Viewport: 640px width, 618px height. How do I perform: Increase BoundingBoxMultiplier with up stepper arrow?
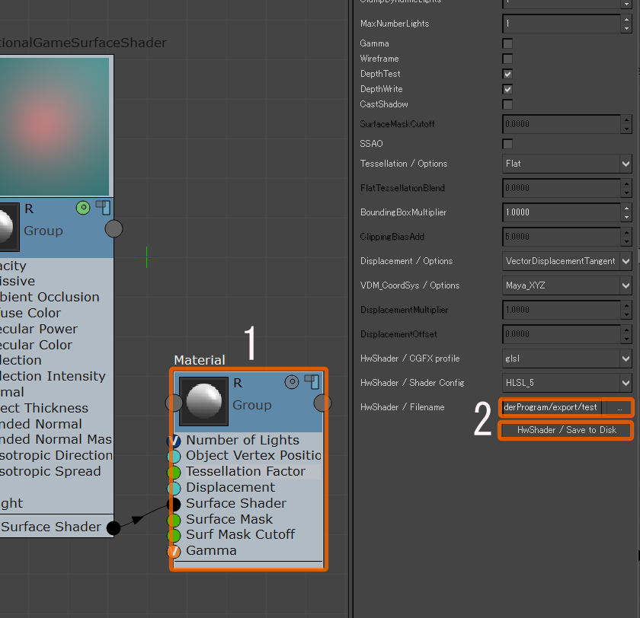click(x=626, y=208)
